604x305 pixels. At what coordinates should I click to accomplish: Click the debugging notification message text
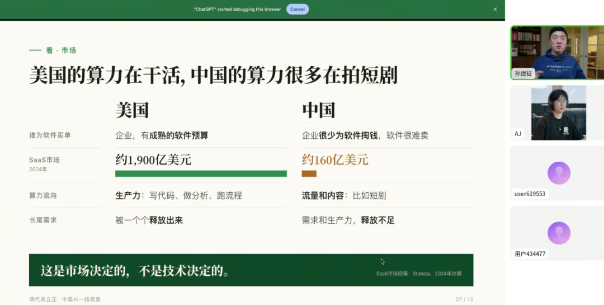pyautogui.click(x=237, y=9)
